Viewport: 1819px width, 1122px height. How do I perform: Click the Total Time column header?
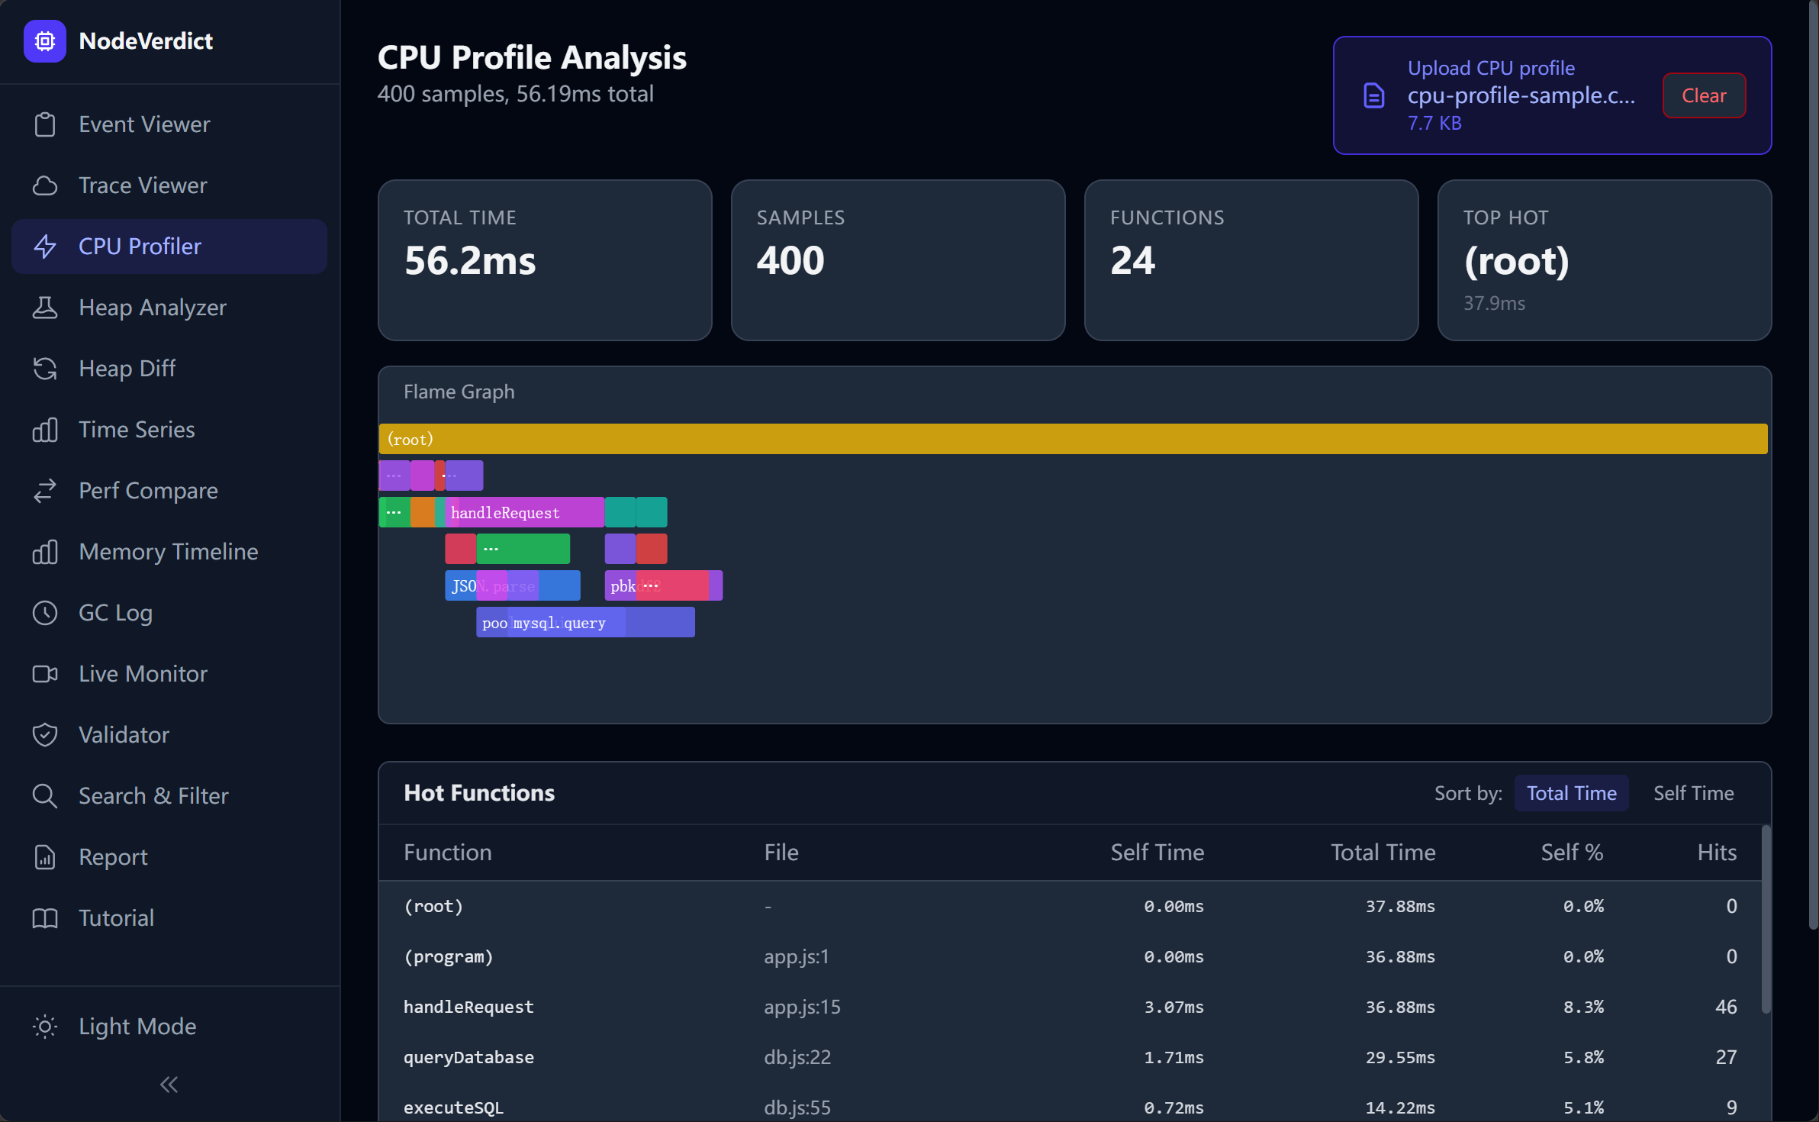pos(1383,853)
